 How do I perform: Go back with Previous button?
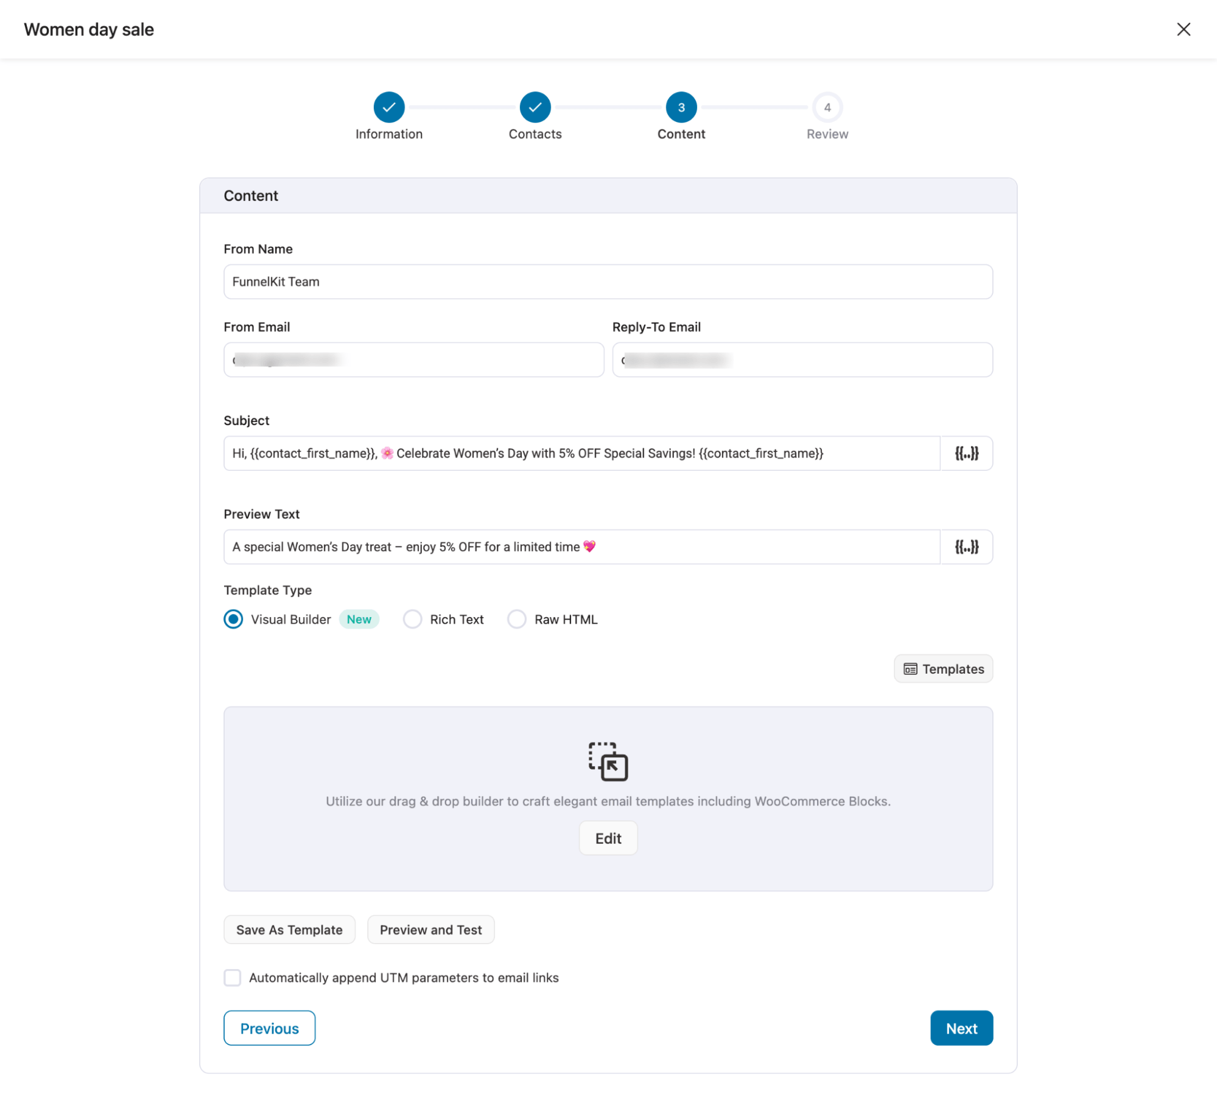269,1028
